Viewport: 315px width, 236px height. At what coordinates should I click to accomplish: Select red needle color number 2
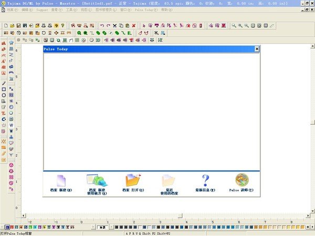(12, 227)
